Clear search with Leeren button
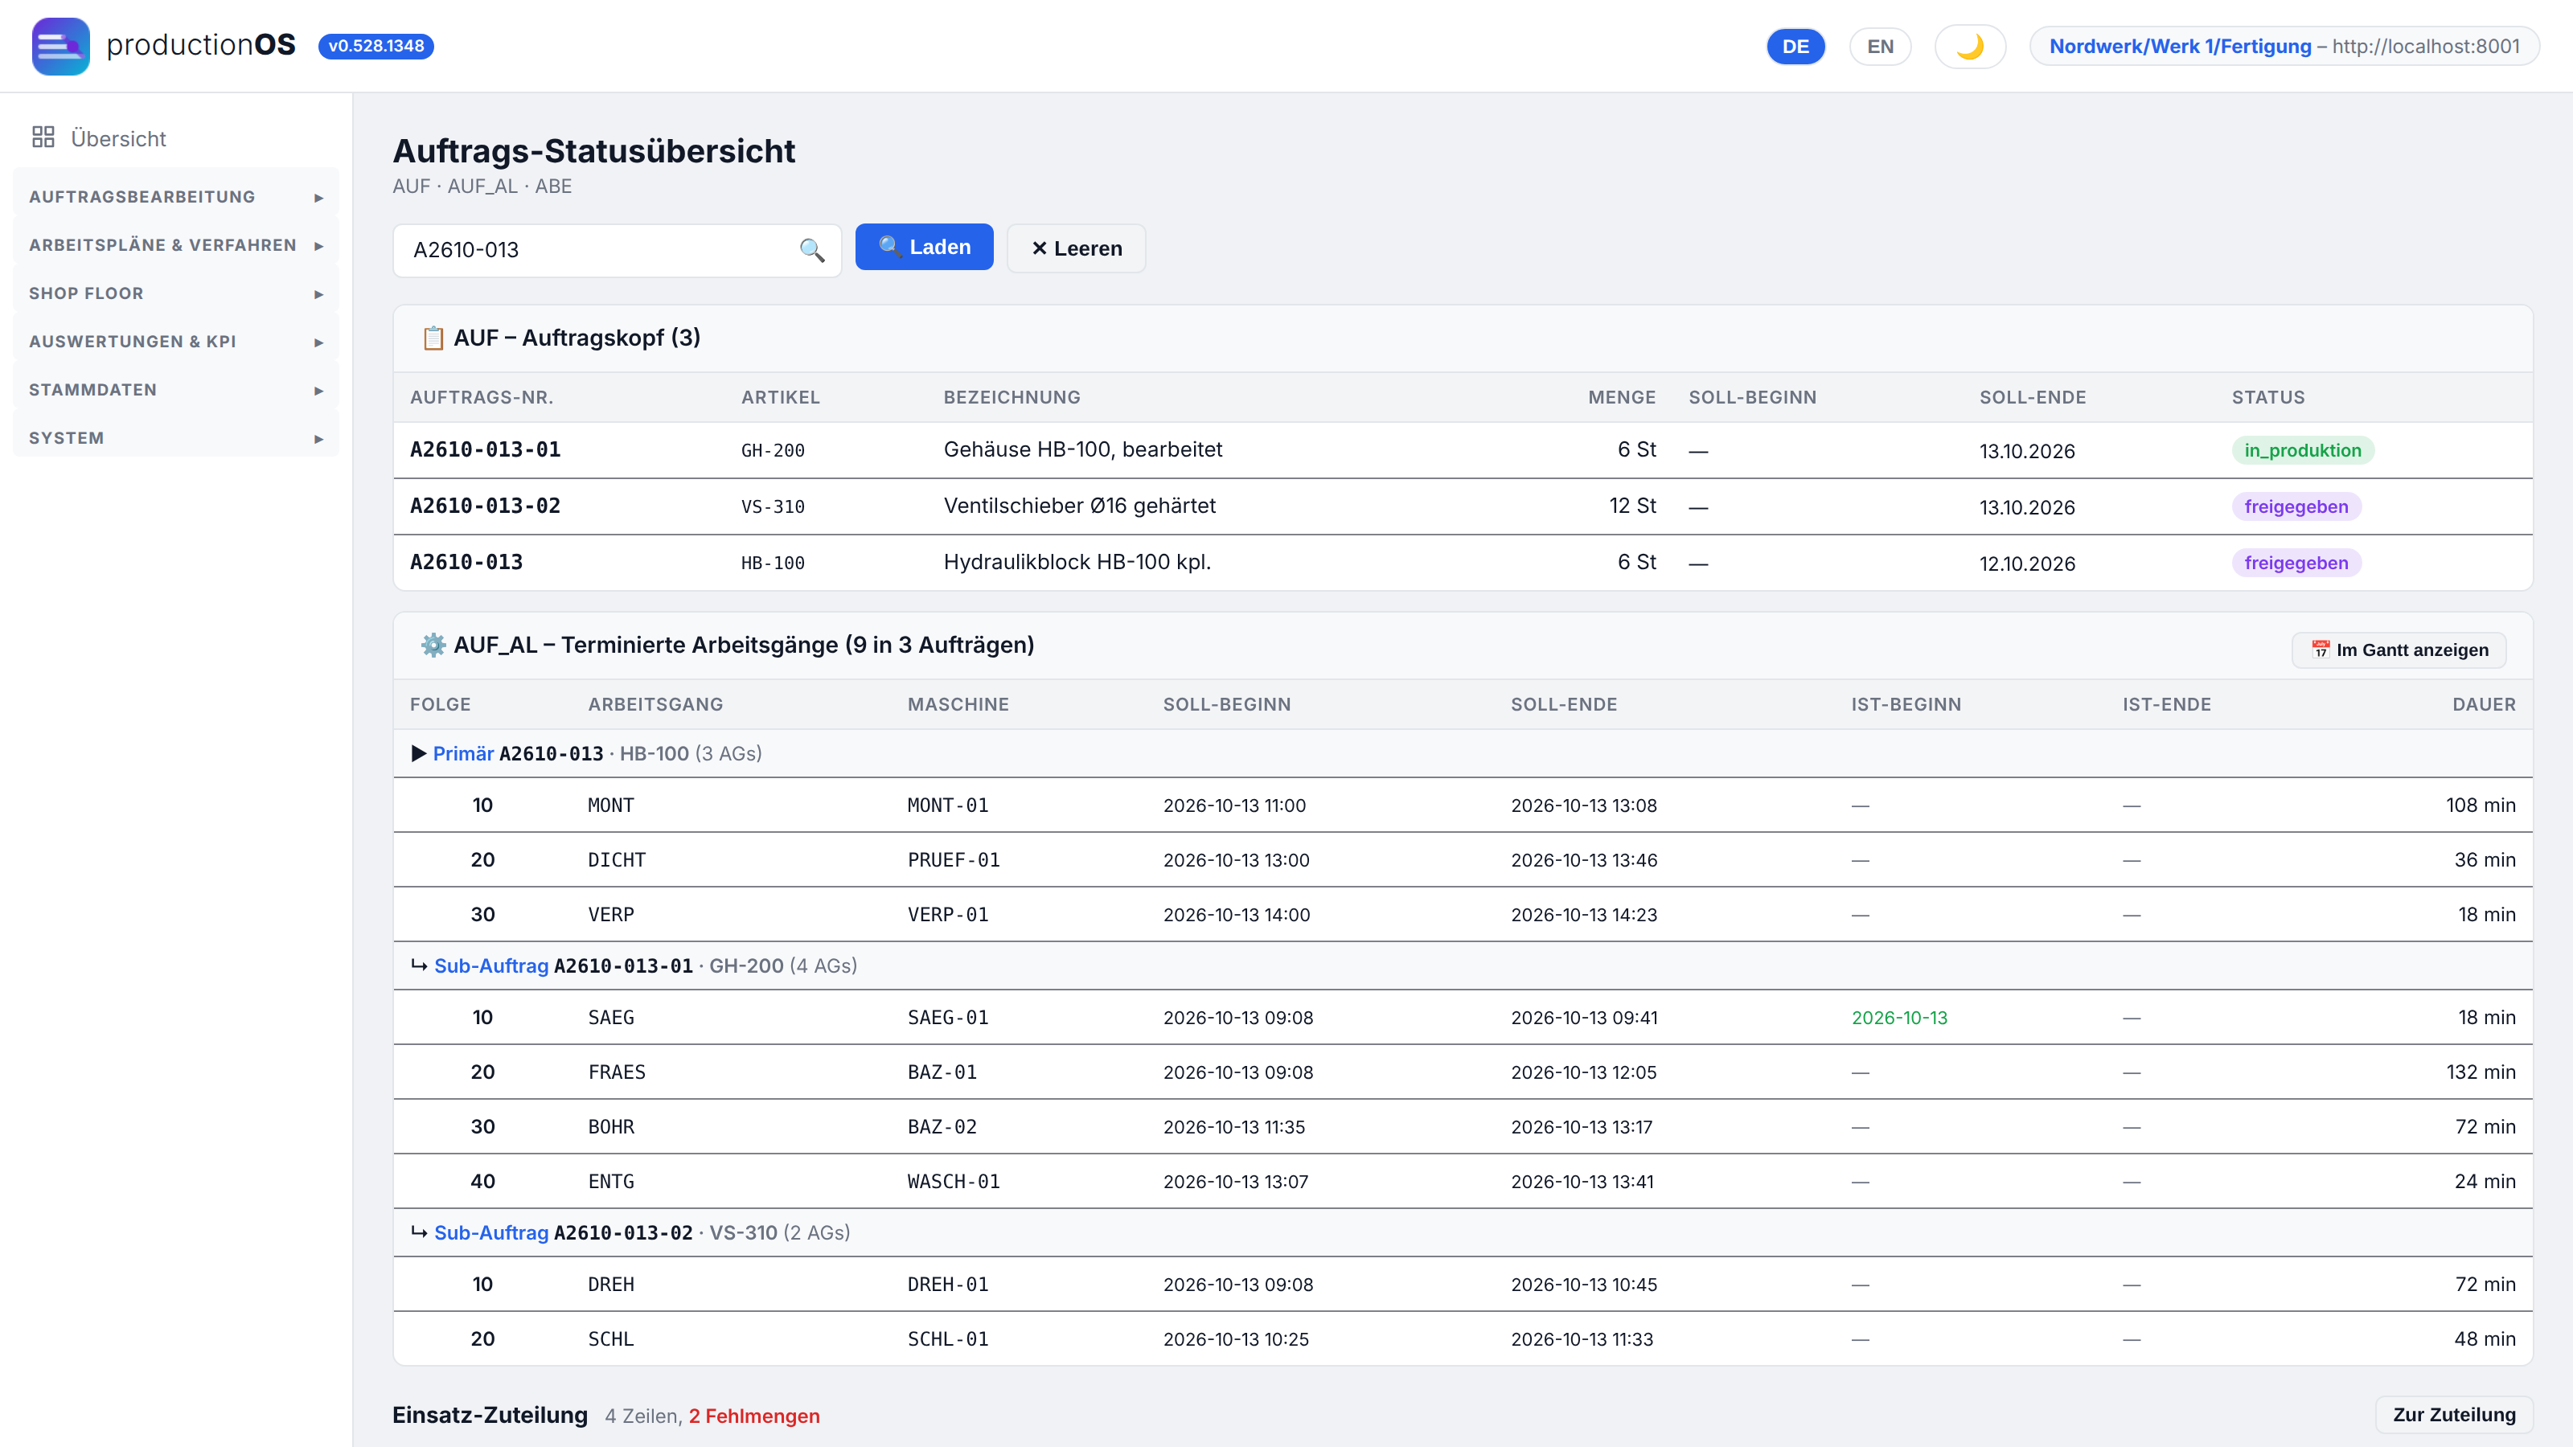Image resolution: width=2573 pixels, height=1447 pixels. click(1076, 248)
